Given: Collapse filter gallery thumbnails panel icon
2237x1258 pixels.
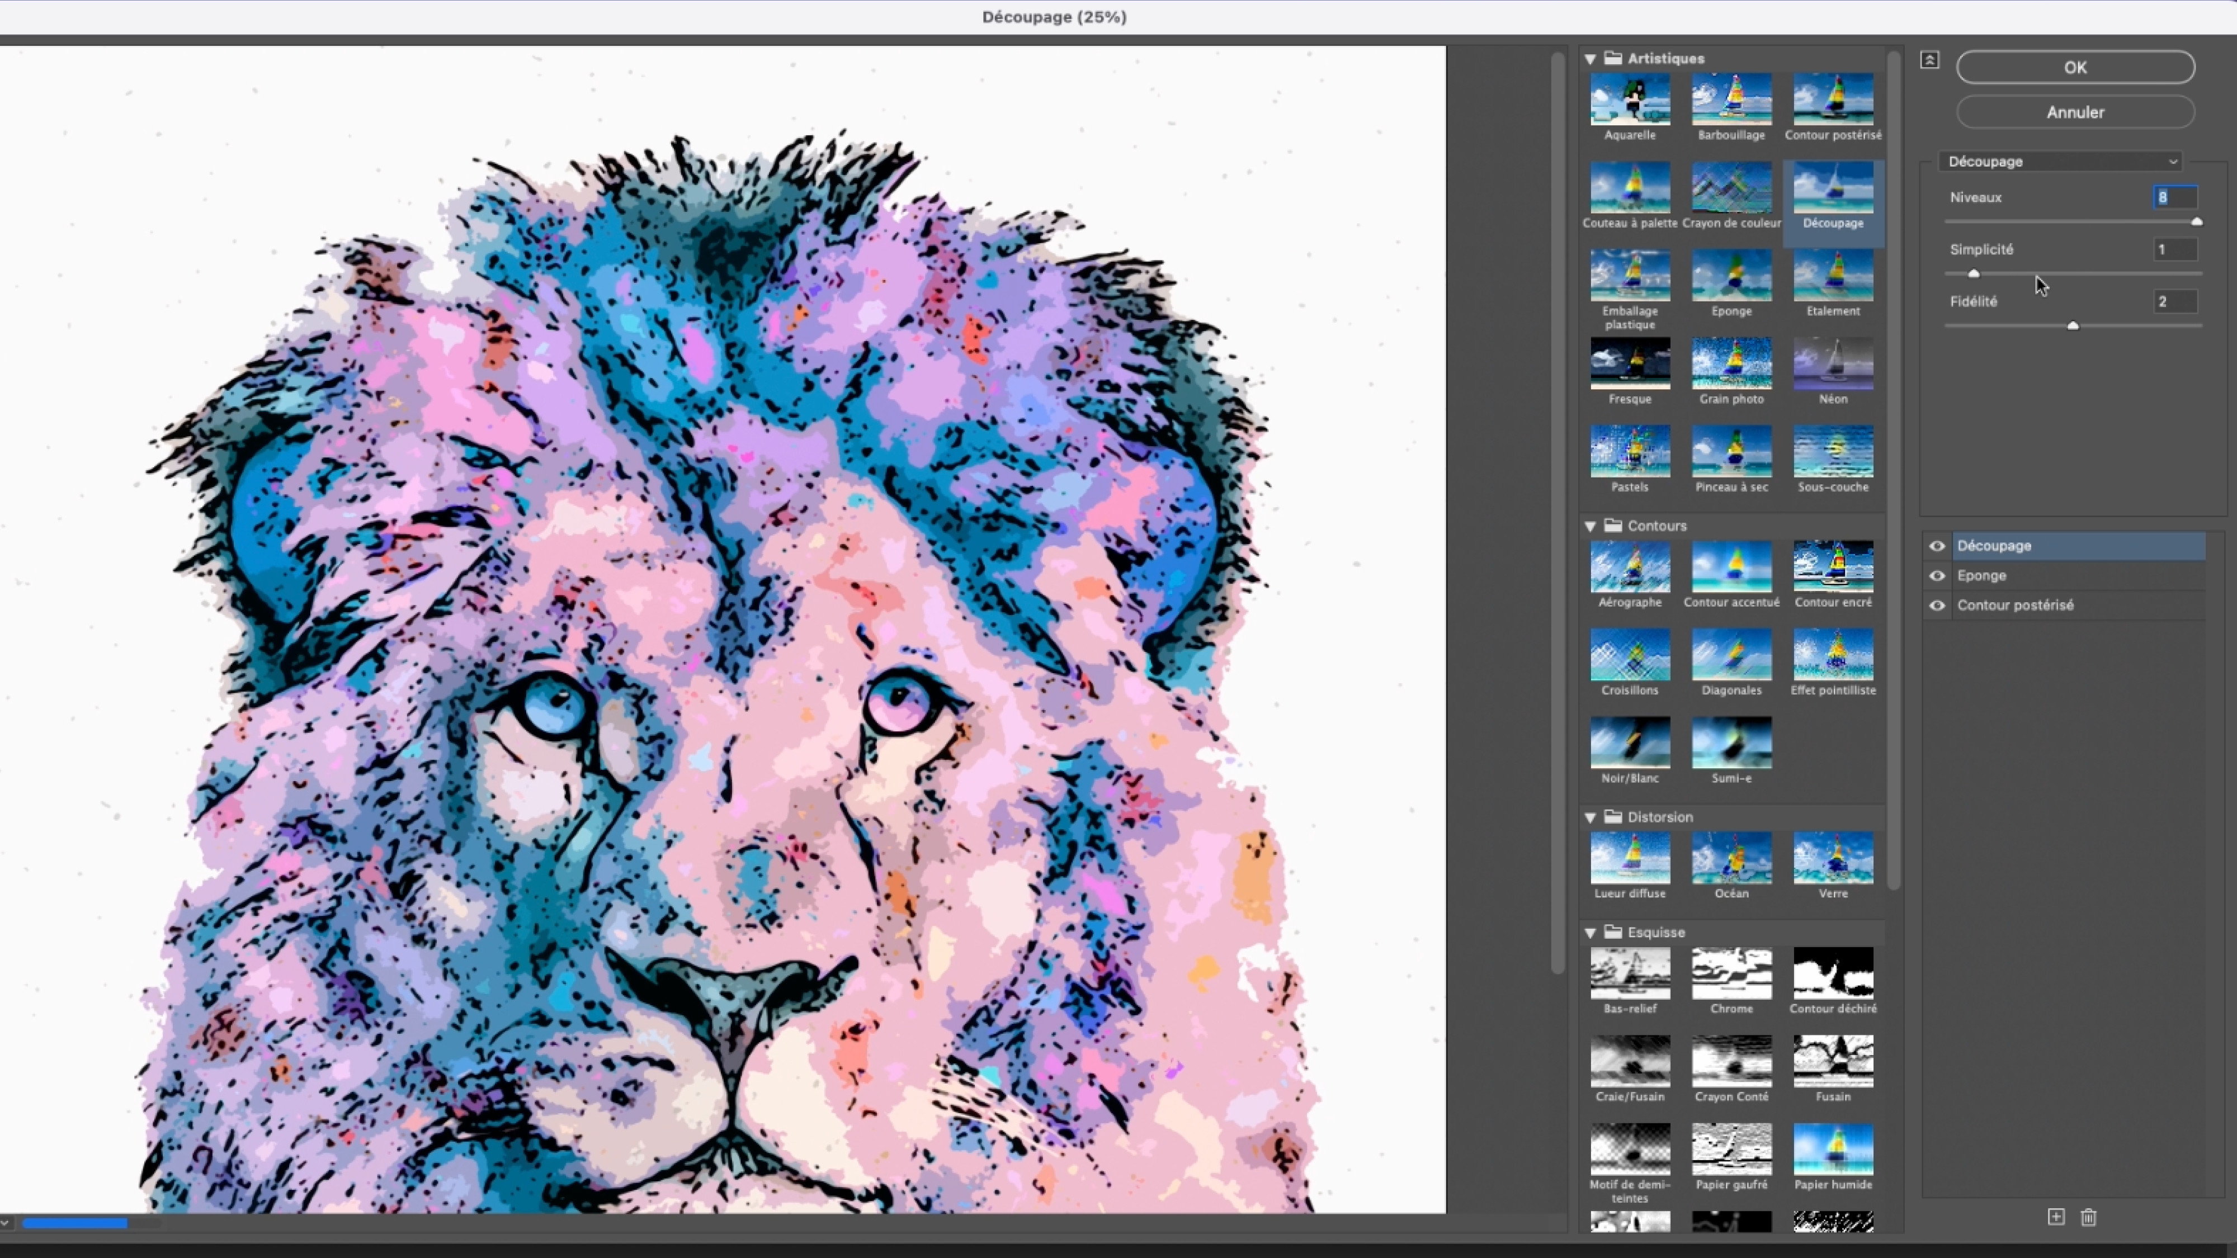Looking at the screenshot, I should click(1929, 60).
